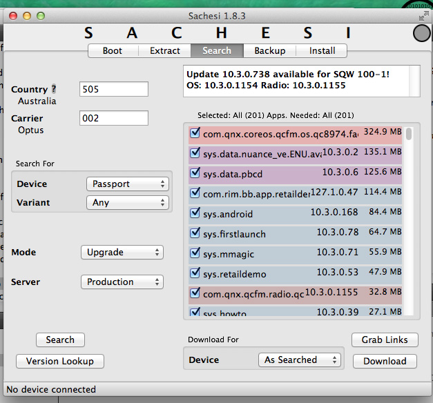The image size is (433, 403).
Task: Click the red close window button
Action: coord(13,16)
